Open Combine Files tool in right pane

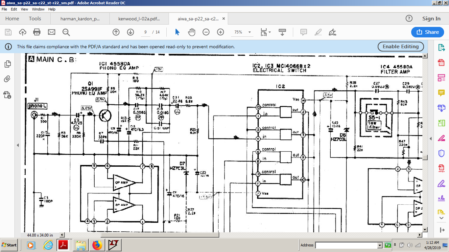(x=441, y=108)
